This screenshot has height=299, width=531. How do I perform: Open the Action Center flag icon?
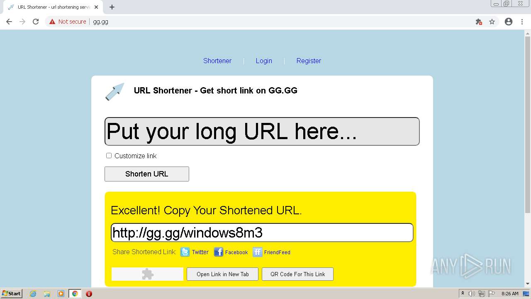pos(491,294)
